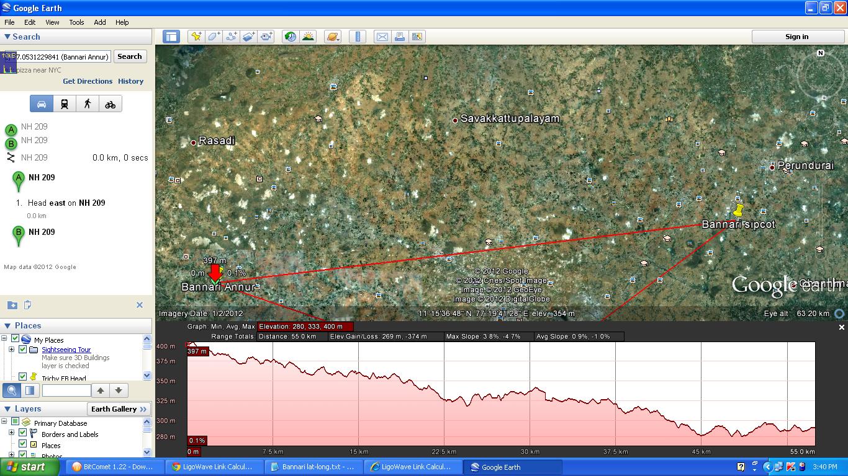The width and height of the screenshot is (848, 476).
Task: Click the square icon beside the Places magnifier
Action: pyautogui.click(x=29, y=390)
